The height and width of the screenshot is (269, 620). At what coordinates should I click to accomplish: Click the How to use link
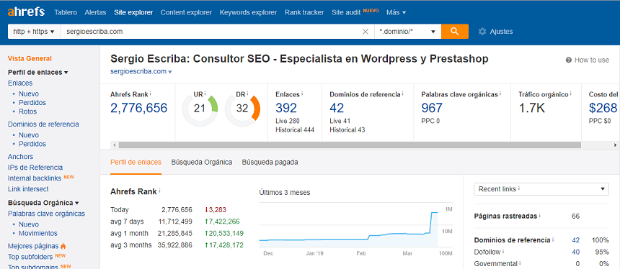click(x=592, y=60)
